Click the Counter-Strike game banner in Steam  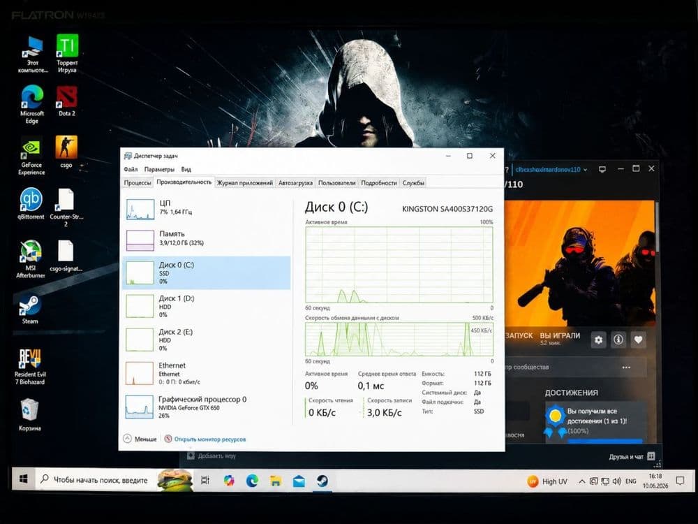coord(580,263)
